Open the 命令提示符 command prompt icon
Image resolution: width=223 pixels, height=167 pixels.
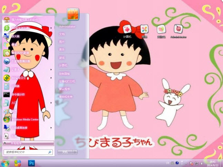(7, 95)
